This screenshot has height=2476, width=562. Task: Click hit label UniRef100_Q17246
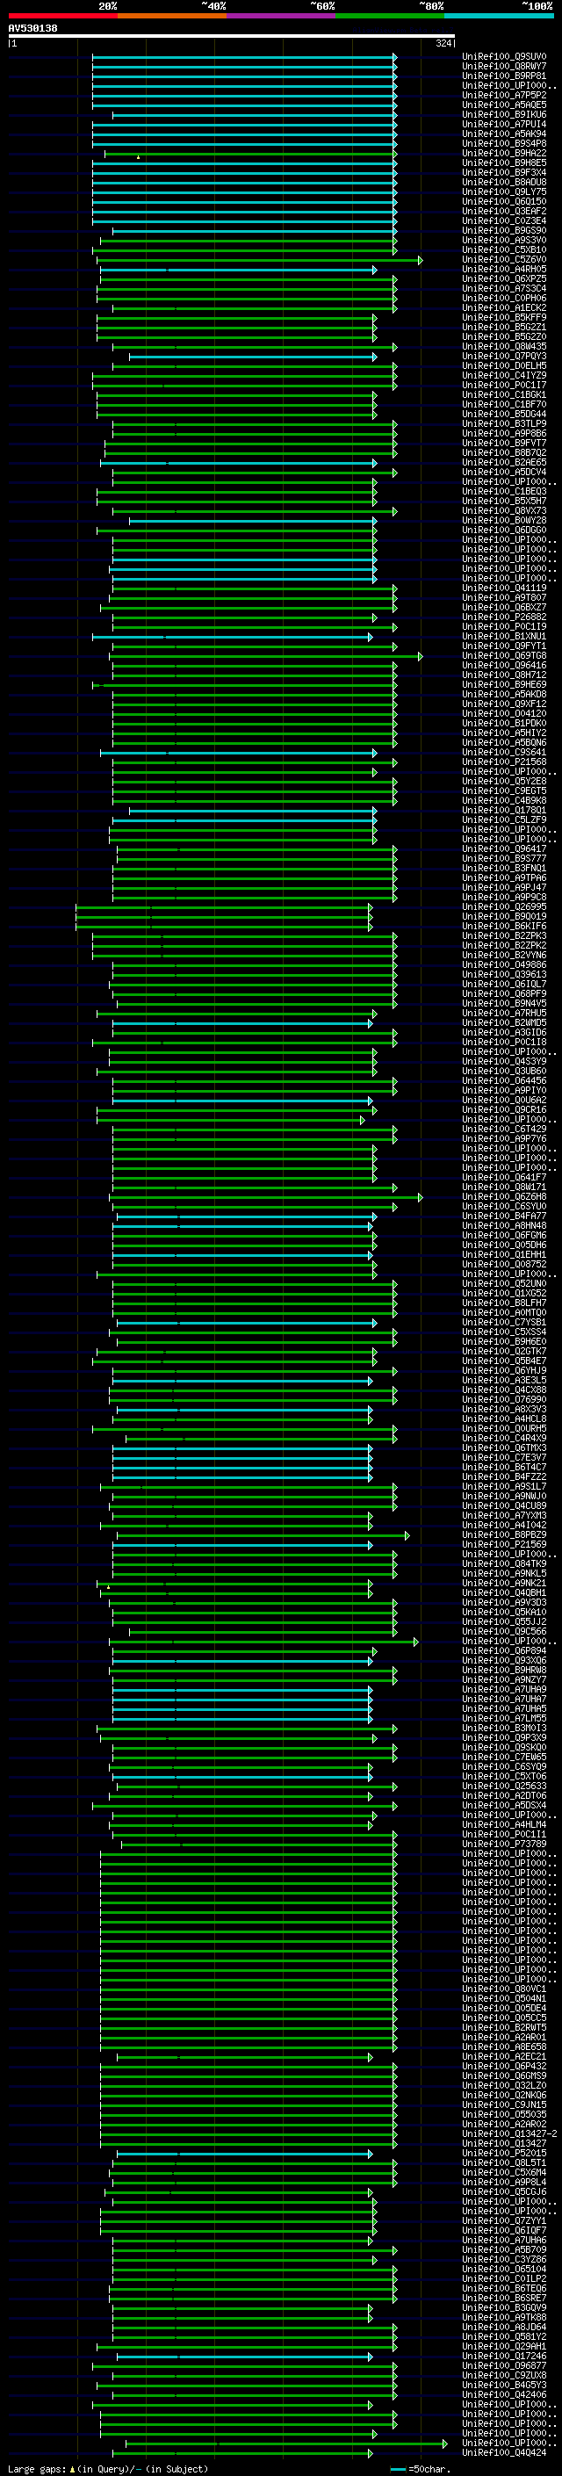(504, 2356)
